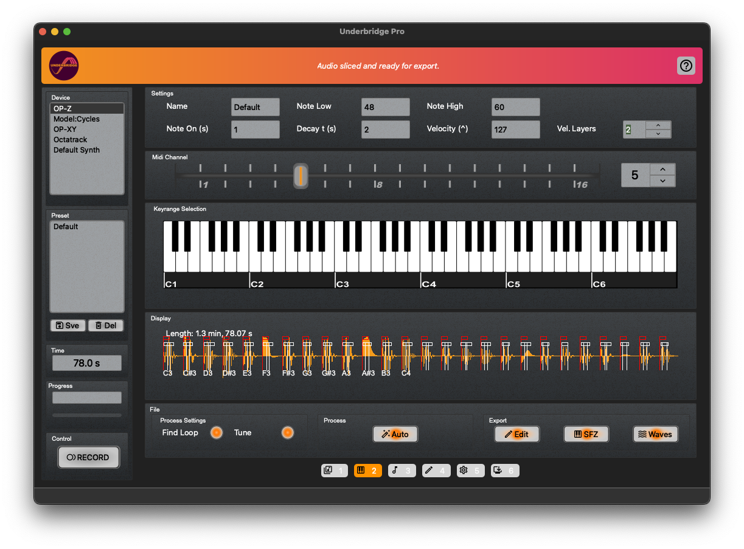Open tab 4 with pencil icon
Screen dimensions: 744x549
point(436,471)
